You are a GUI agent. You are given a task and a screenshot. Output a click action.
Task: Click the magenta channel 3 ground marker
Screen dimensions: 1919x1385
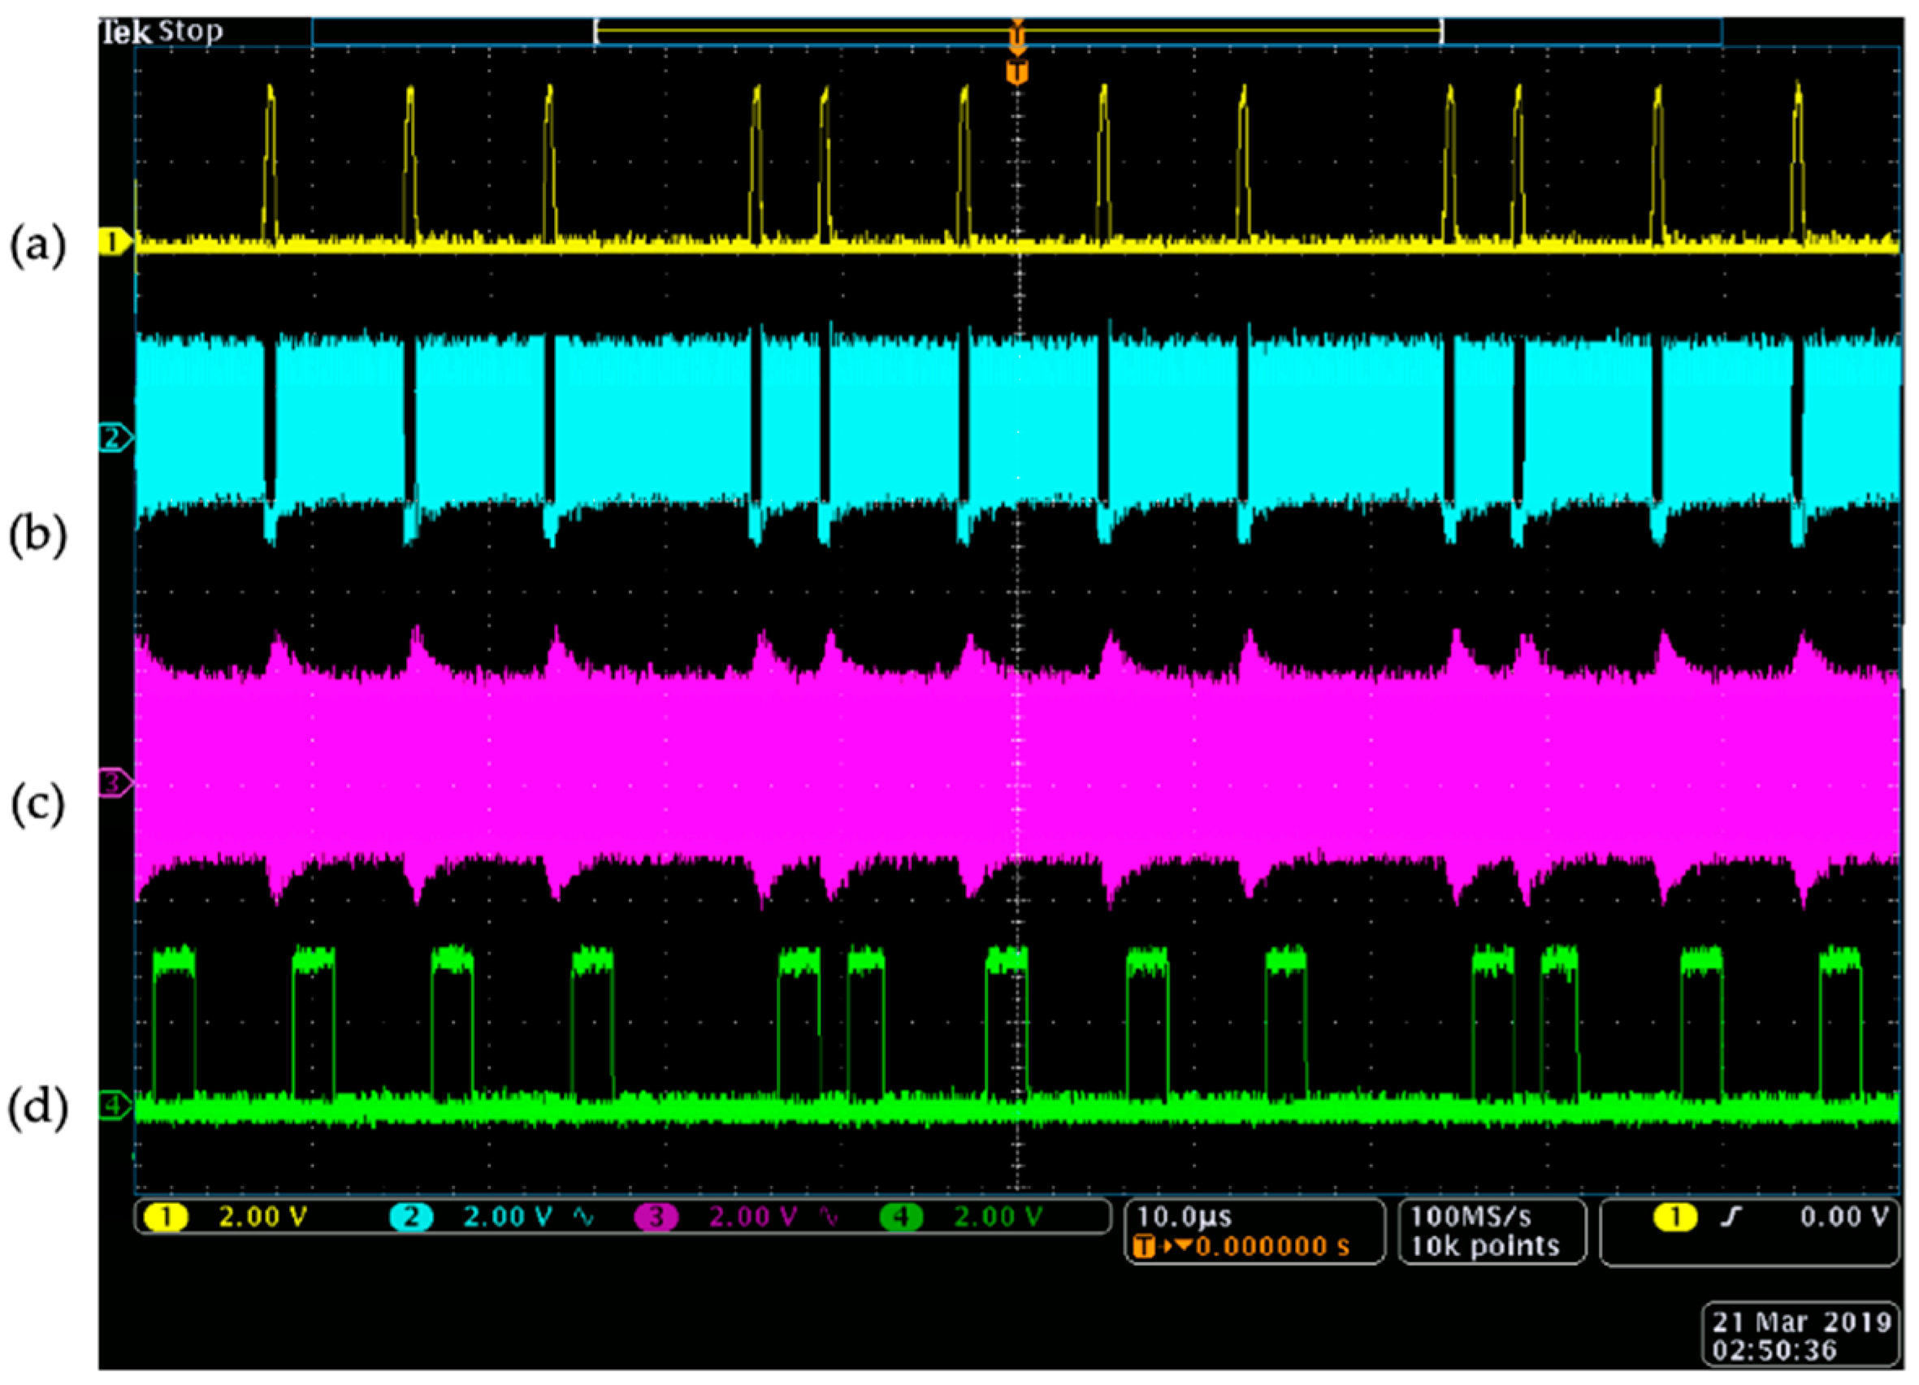coord(114,782)
